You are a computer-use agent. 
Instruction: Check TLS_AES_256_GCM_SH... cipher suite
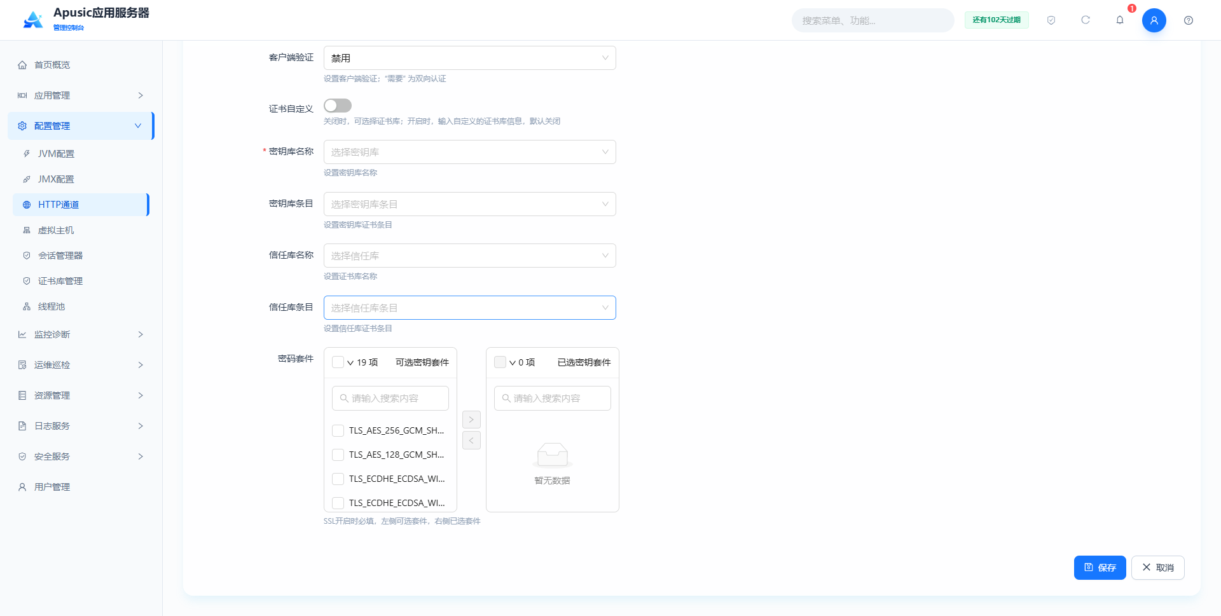click(x=338, y=431)
